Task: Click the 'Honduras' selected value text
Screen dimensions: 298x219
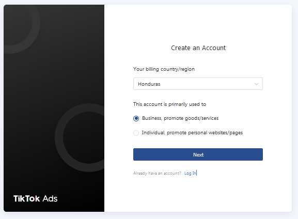Action: pyautogui.click(x=149, y=84)
